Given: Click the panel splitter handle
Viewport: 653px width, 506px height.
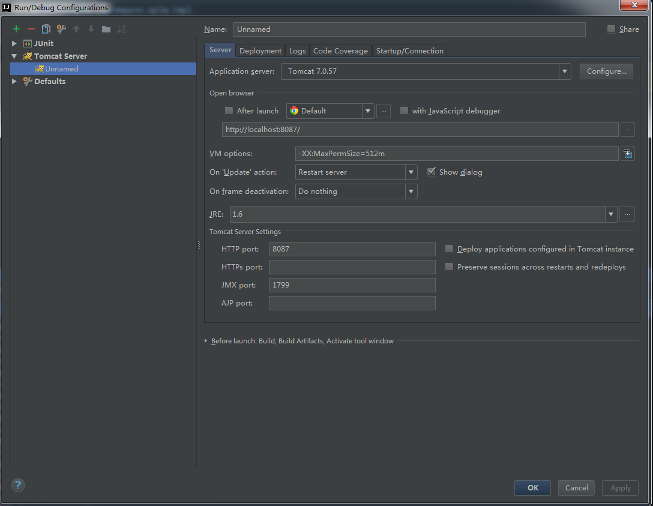Looking at the screenshot, I should coord(199,245).
